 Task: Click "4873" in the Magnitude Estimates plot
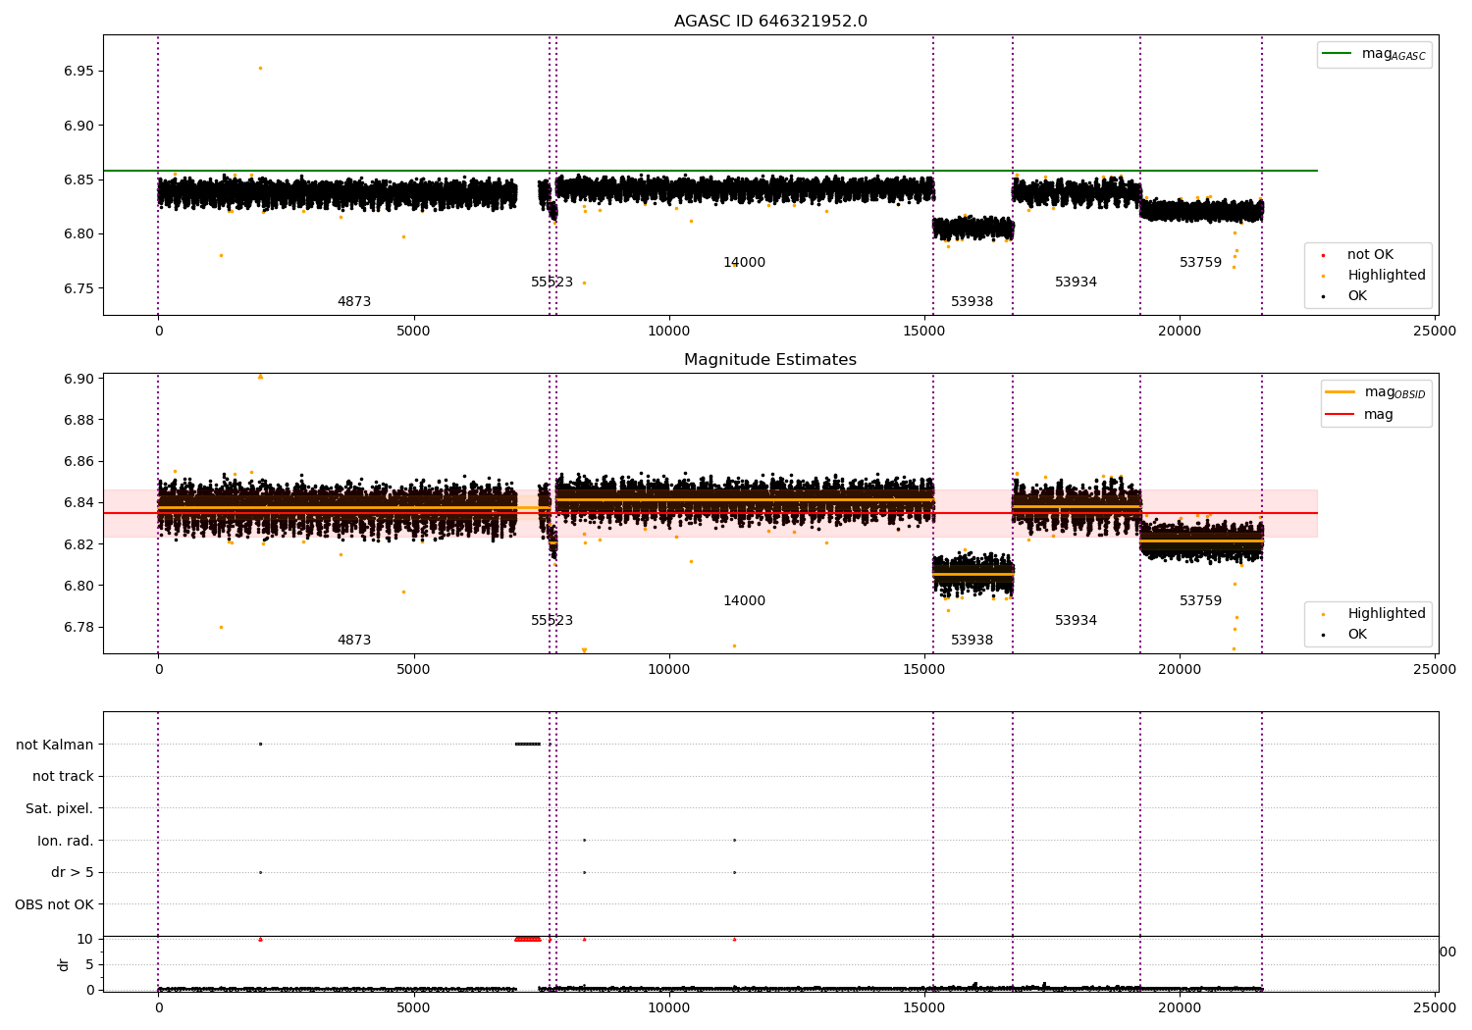[x=354, y=641]
